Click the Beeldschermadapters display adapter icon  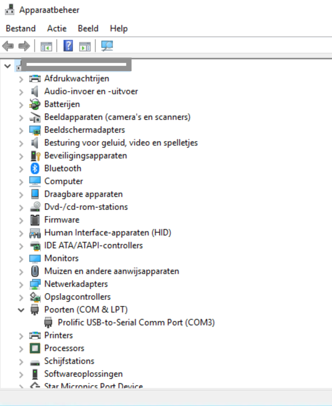point(35,130)
